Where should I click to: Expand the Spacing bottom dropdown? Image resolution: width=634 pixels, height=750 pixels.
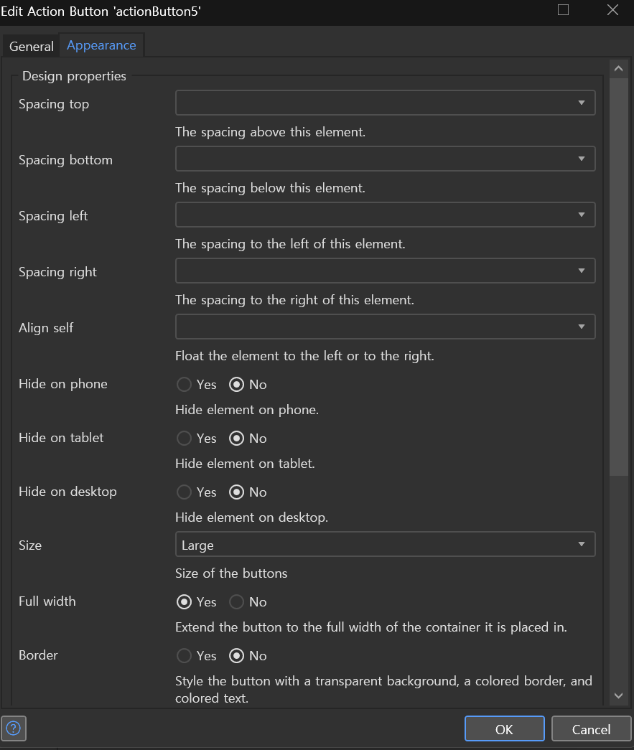click(385, 159)
